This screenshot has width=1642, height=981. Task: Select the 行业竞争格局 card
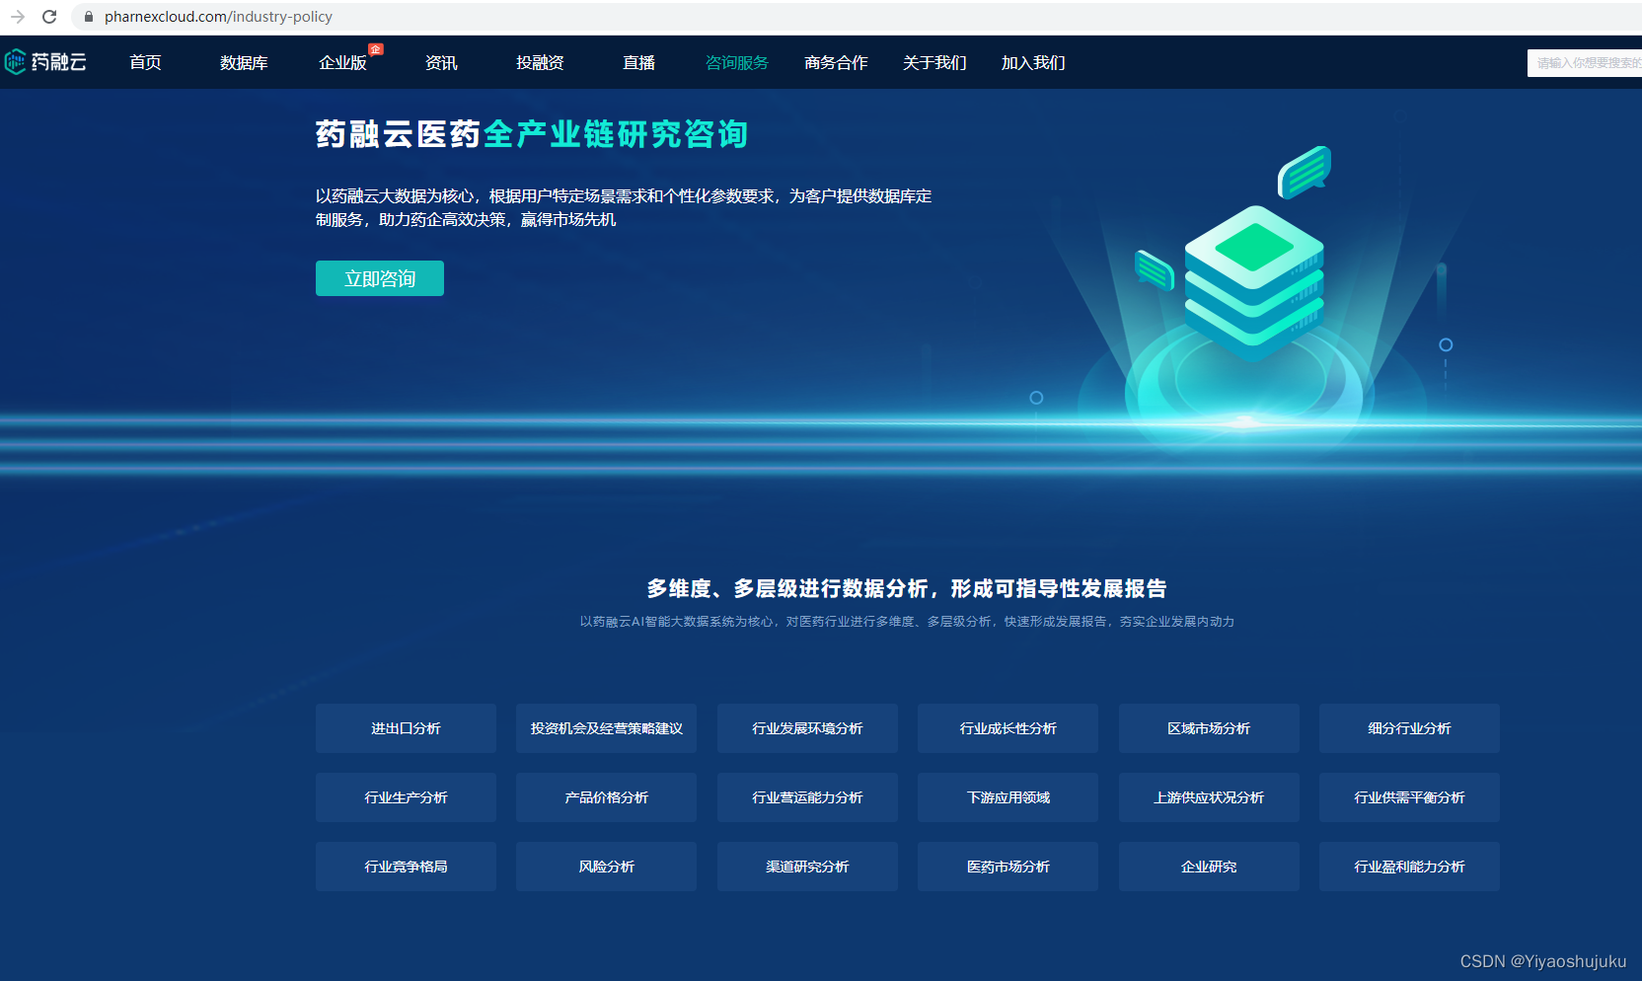406,867
